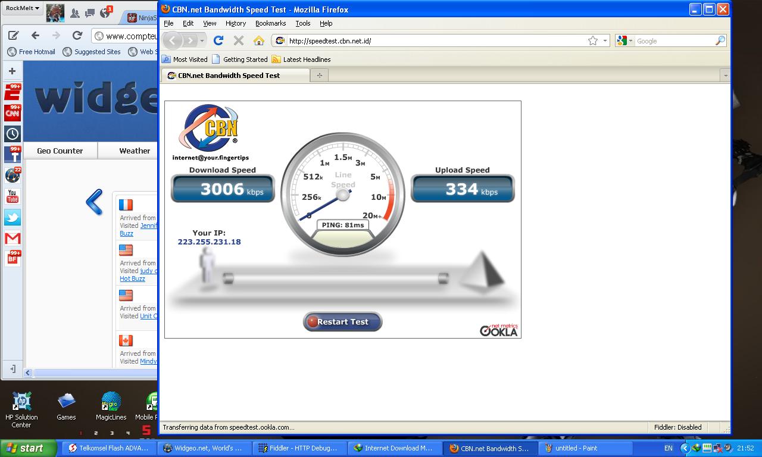Toggle the bookmark star in the address bar
The height and width of the screenshot is (457, 762).
(x=593, y=40)
